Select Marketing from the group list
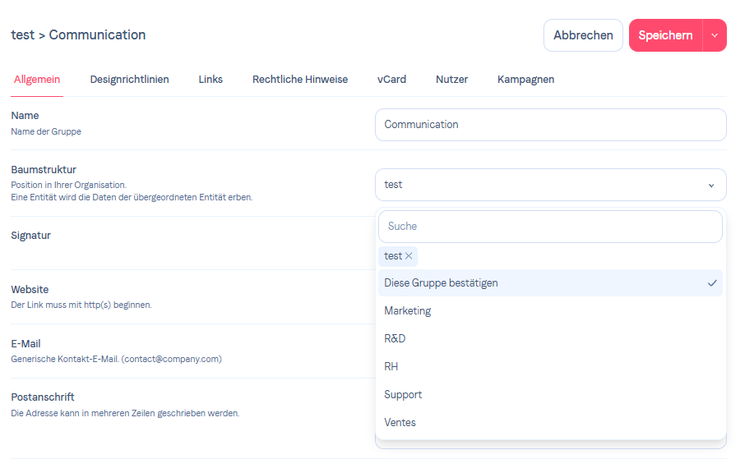Image resolution: width=754 pixels, height=459 pixels. point(408,311)
